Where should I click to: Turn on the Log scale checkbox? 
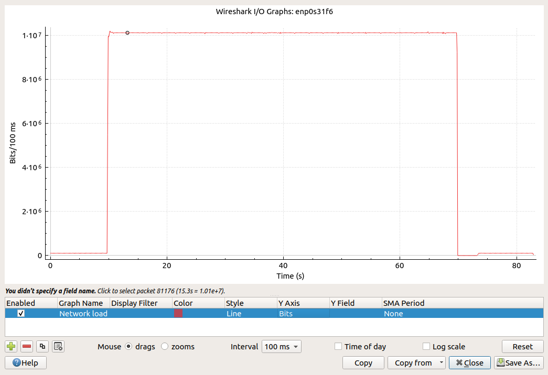click(426, 346)
